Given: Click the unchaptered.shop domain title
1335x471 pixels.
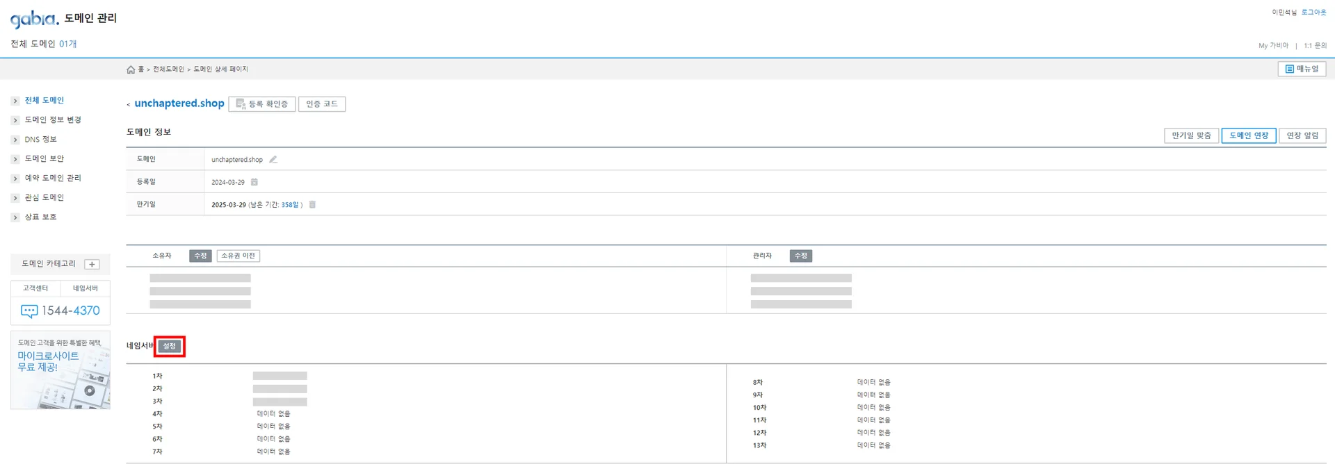Looking at the screenshot, I should click(179, 104).
